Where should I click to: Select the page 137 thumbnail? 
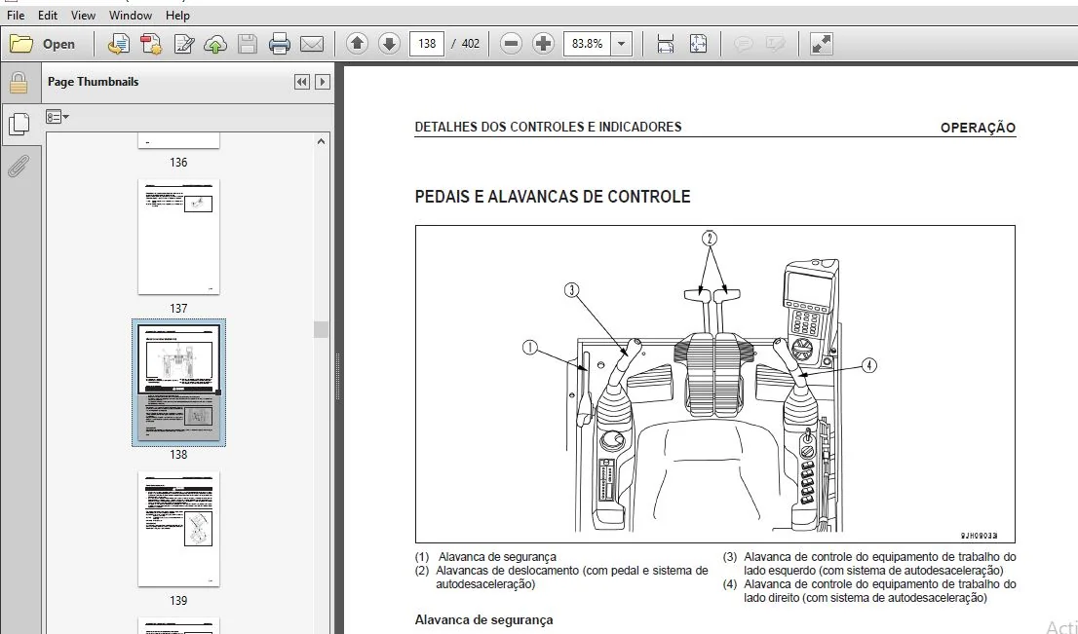coord(178,237)
